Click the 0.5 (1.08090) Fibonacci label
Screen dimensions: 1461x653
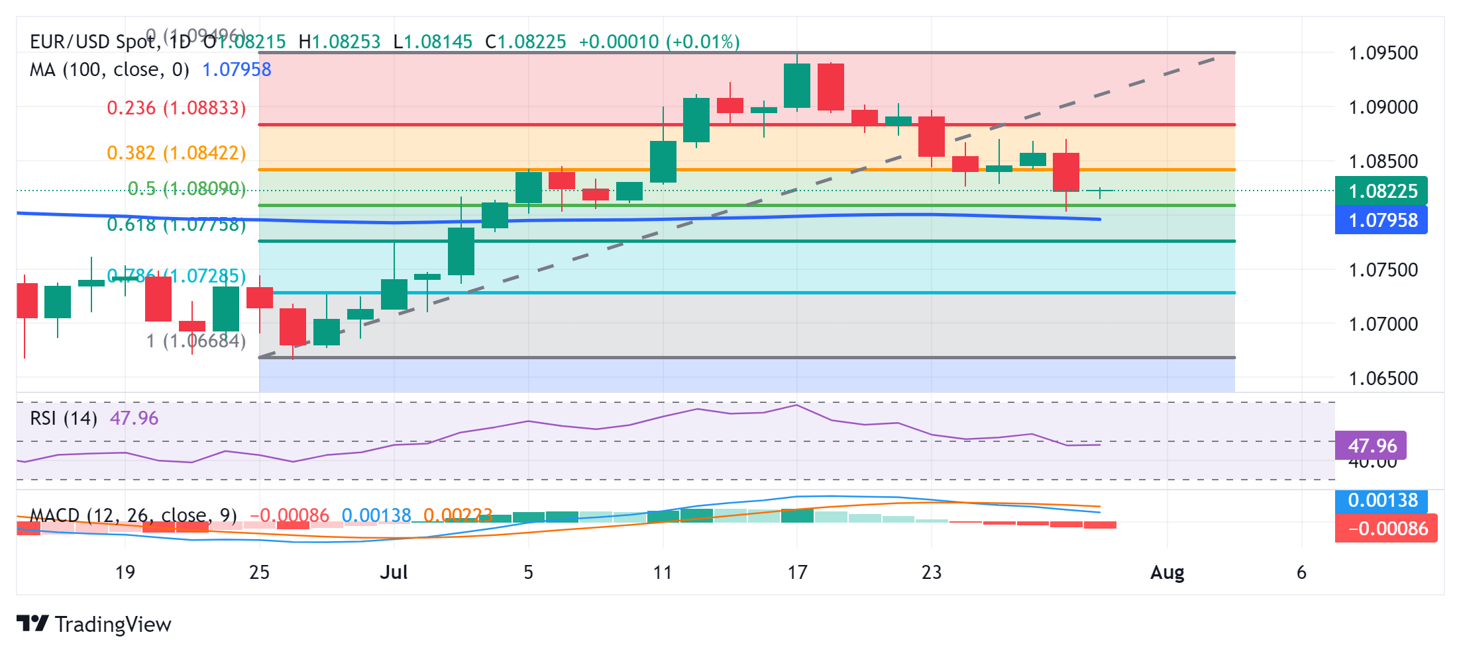tap(186, 189)
